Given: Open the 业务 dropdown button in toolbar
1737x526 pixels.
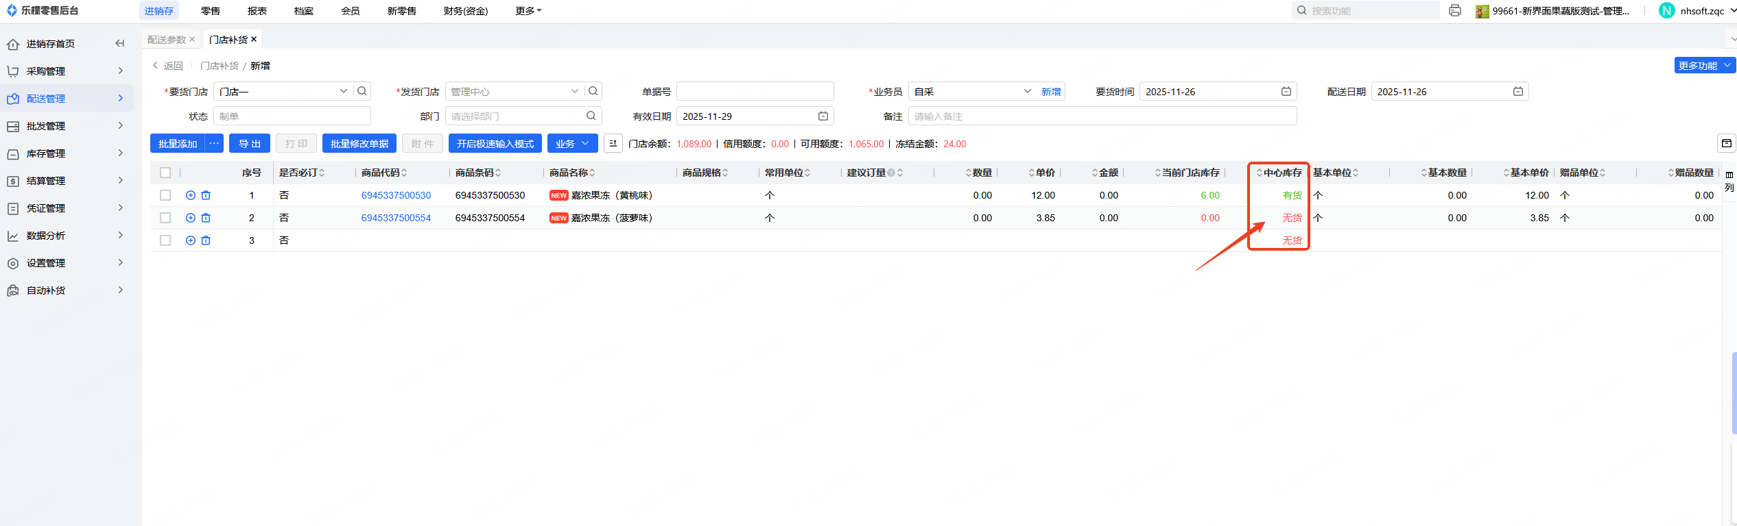Looking at the screenshot, I should (x=572, y=144).
